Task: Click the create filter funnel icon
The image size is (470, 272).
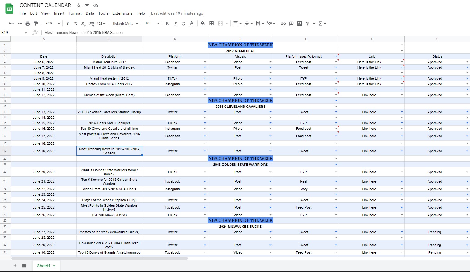Action: click(308, 24)
